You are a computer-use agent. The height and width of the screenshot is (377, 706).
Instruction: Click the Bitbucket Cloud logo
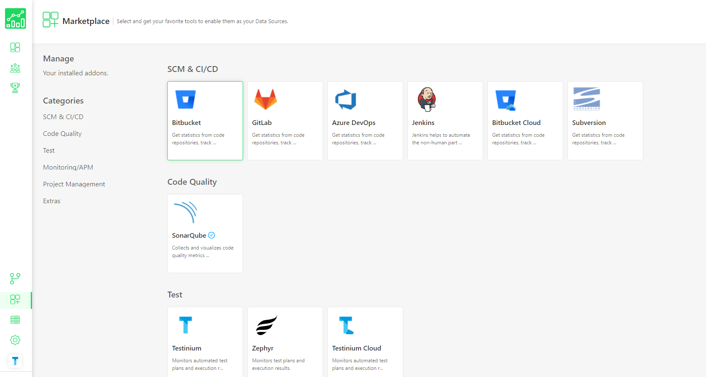[x=506, y=100]
